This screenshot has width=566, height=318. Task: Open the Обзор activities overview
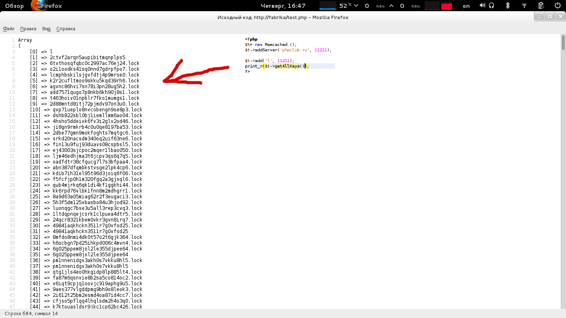tap(15, 6)
